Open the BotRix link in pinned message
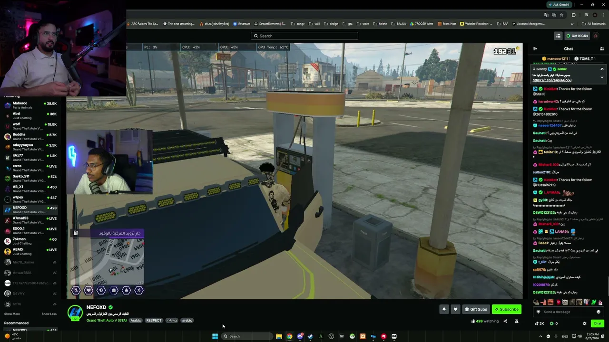Screen dimensions: 609x342 pos(551,80)
